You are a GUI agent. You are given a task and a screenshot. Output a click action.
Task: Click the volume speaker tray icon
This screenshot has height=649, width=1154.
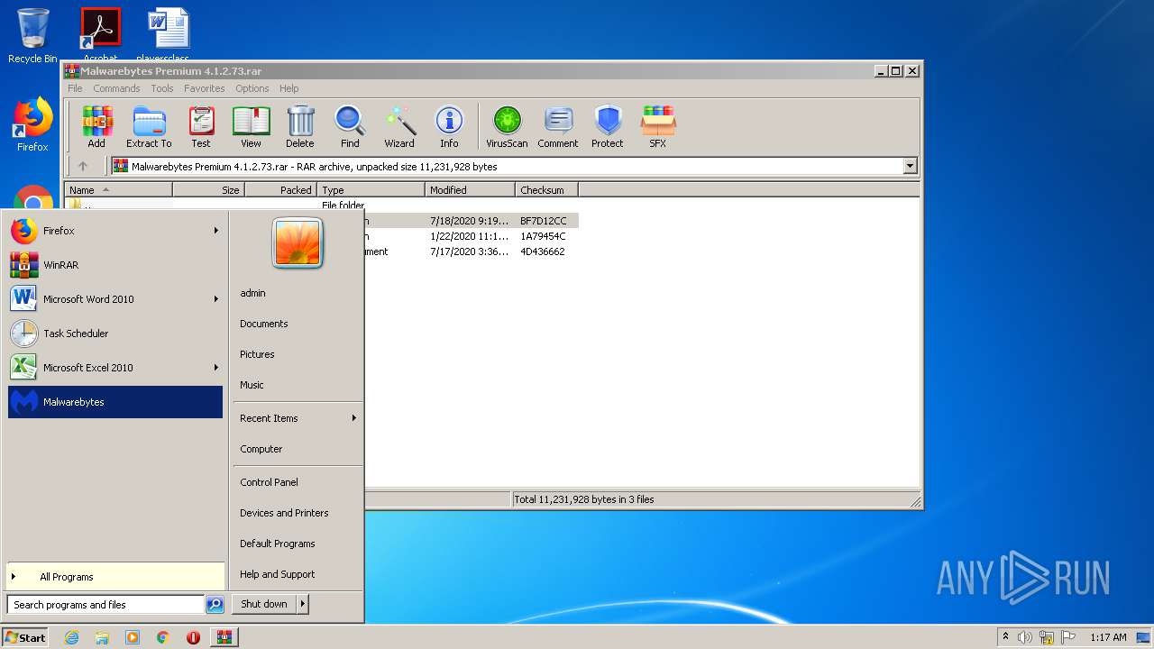[1025, 637]
